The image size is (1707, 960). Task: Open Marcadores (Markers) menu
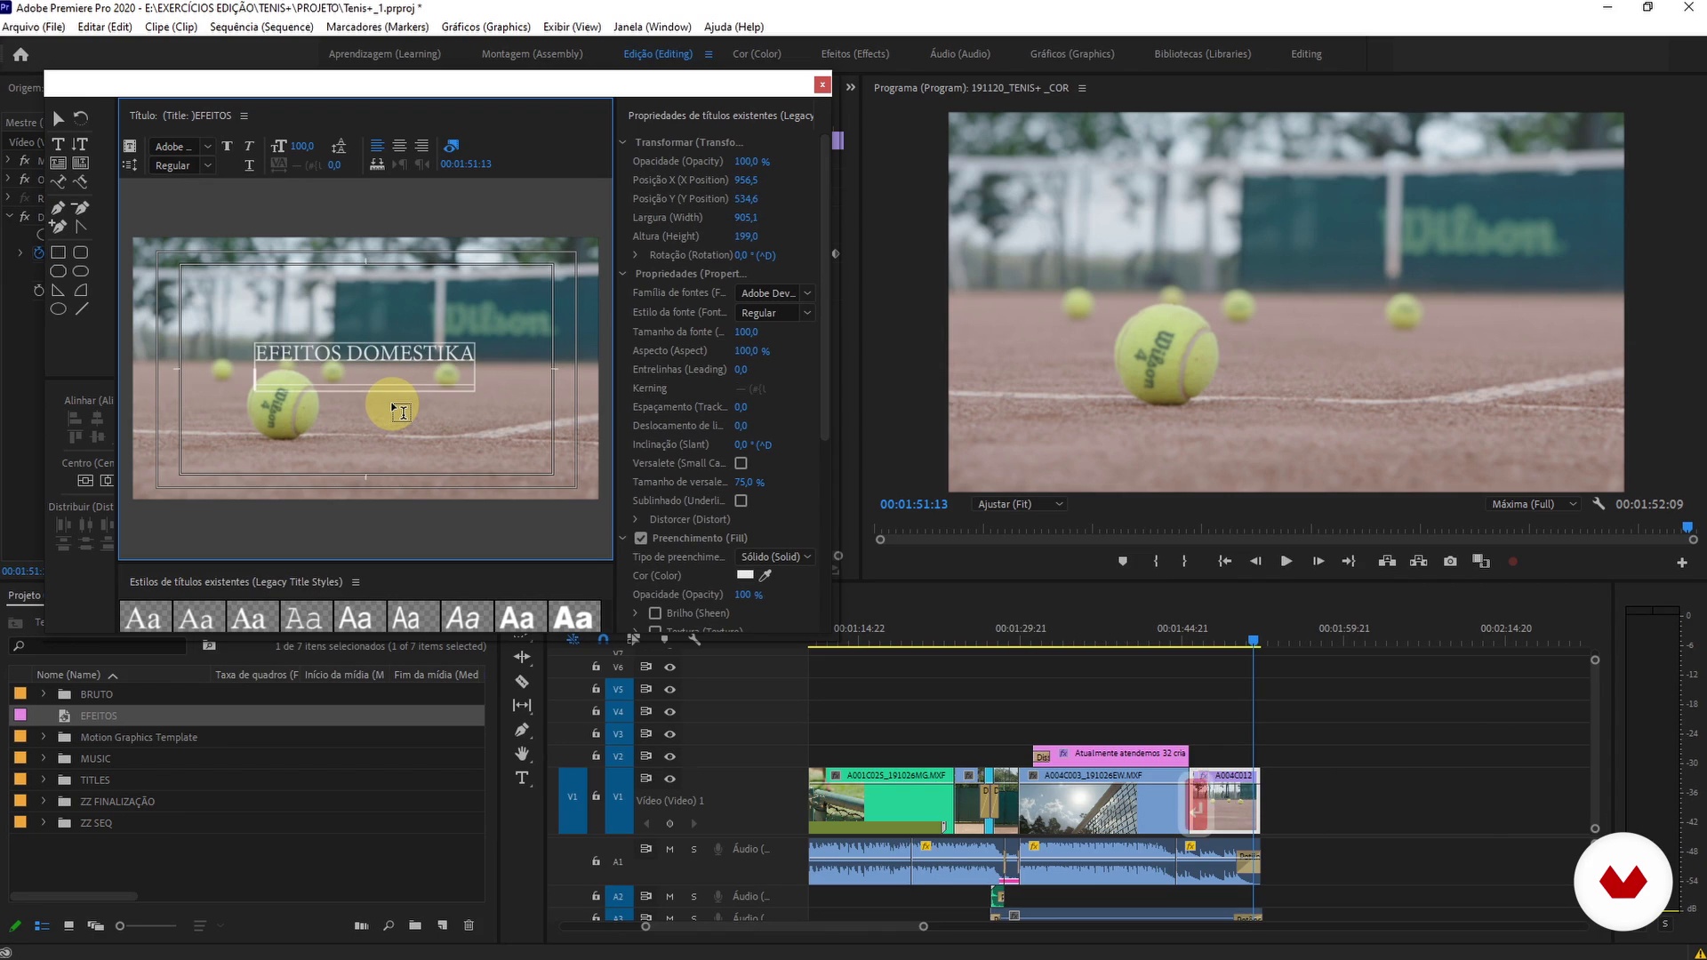377,27
